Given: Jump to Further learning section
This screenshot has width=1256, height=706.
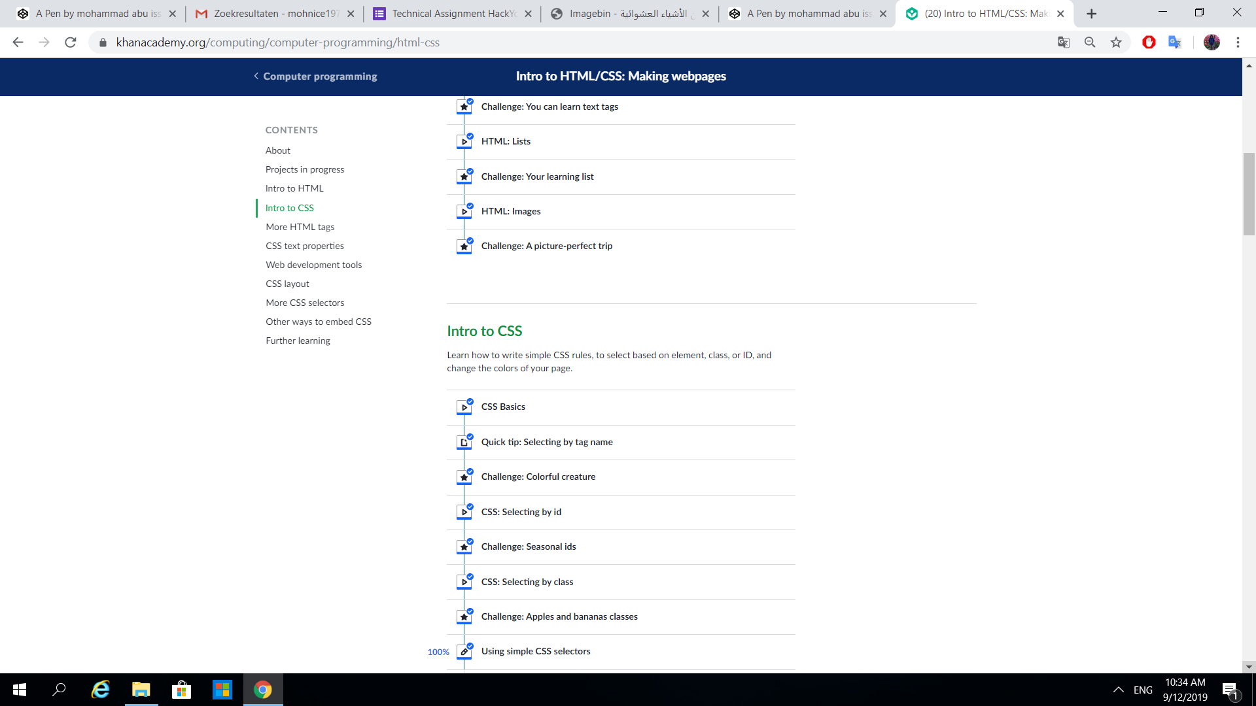Looking at the screenshot, I should click(x=298, y=341).
